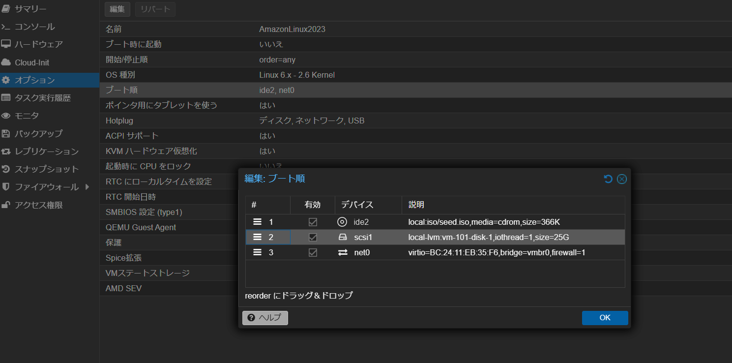Click the floppy icon next to バックアップ

pyautogui.click(x=6, y=133)
